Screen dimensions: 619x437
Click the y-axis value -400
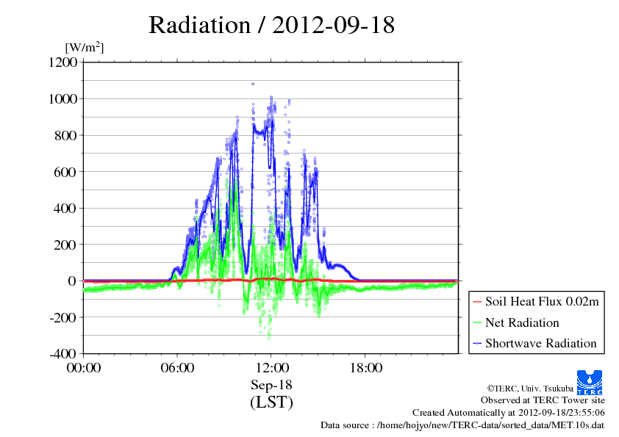63,354
